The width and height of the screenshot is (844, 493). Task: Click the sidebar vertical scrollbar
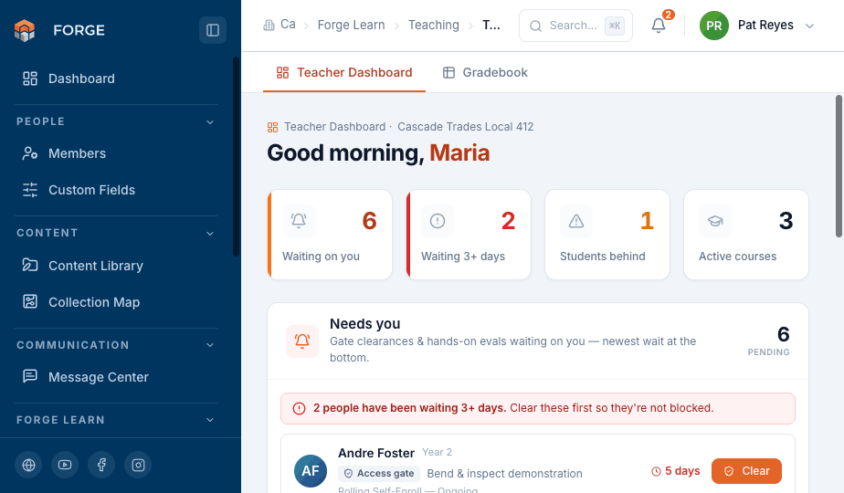[236, 157]
